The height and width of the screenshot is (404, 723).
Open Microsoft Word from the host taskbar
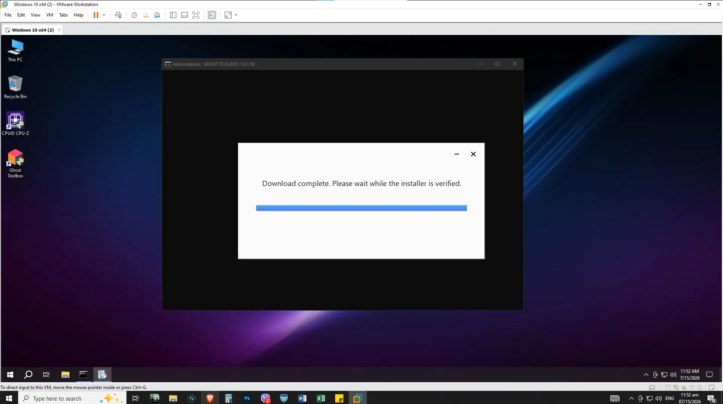point(302,398)
